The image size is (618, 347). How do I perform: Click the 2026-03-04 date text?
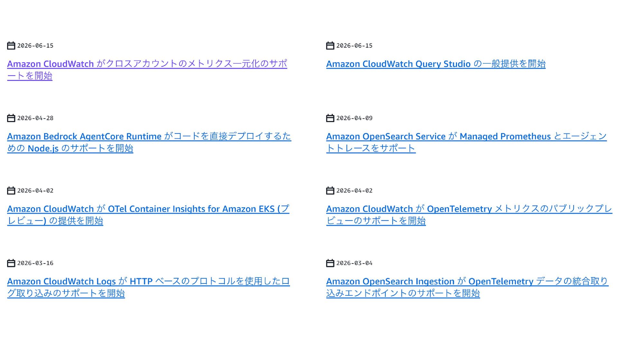point(354,263)
